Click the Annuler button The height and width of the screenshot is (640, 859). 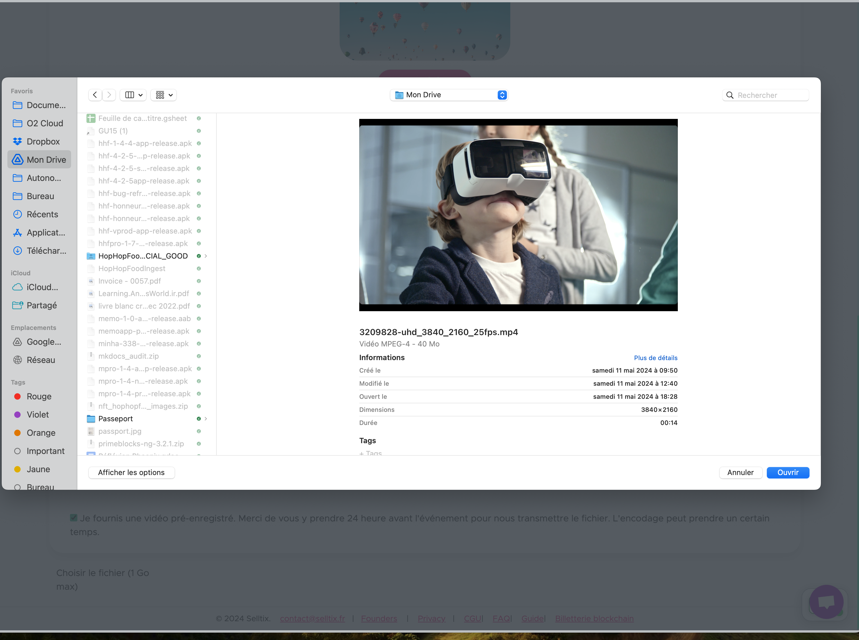pos(740,473)
